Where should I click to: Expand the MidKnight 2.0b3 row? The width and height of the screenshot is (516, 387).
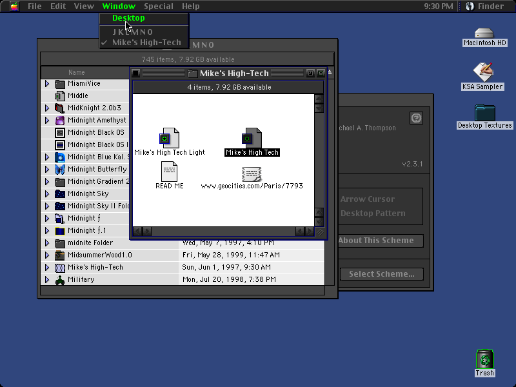(47, 108)
